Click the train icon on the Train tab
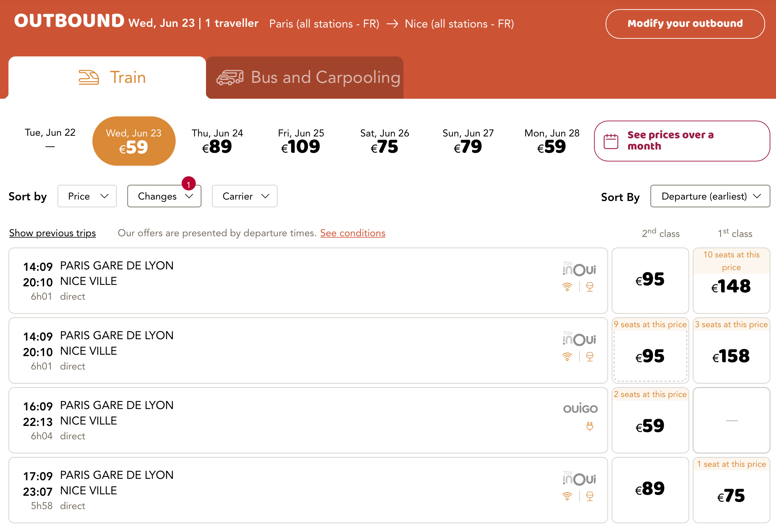This screenshot has height=531, width=776. click(x=89, y=77)
